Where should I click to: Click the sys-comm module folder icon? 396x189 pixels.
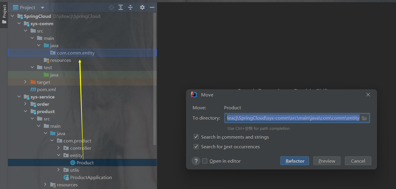[27, 24]
